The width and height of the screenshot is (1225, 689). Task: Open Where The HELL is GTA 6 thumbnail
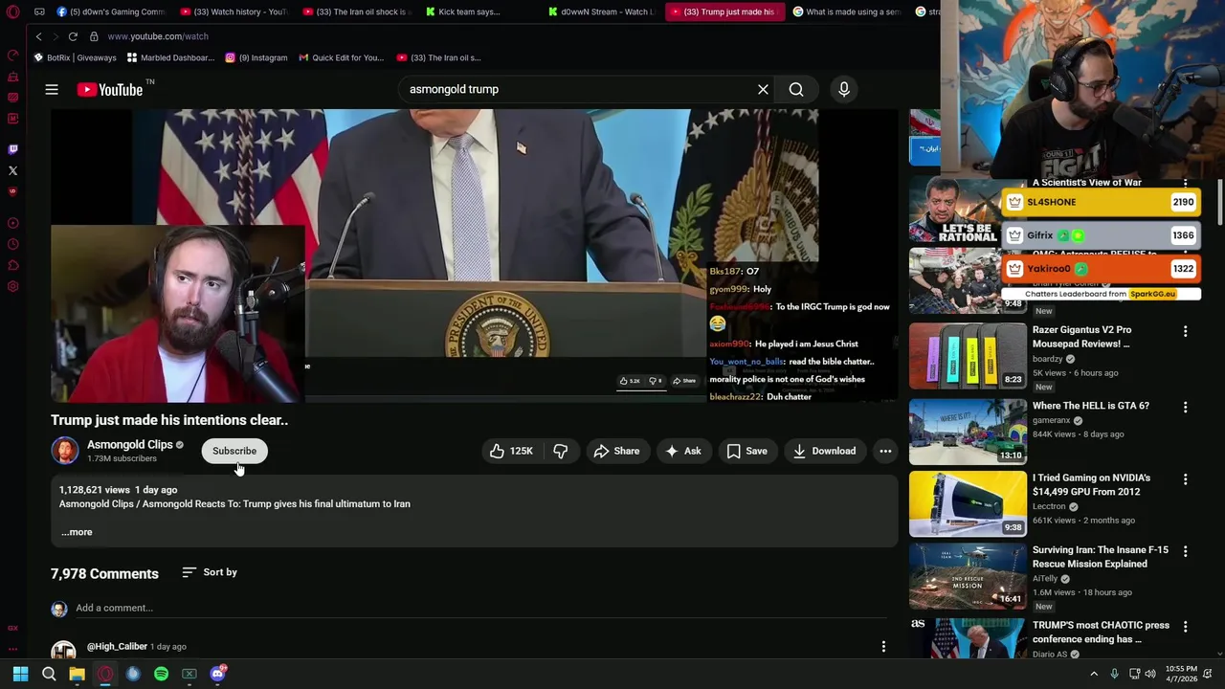click(x=967, y=431)
